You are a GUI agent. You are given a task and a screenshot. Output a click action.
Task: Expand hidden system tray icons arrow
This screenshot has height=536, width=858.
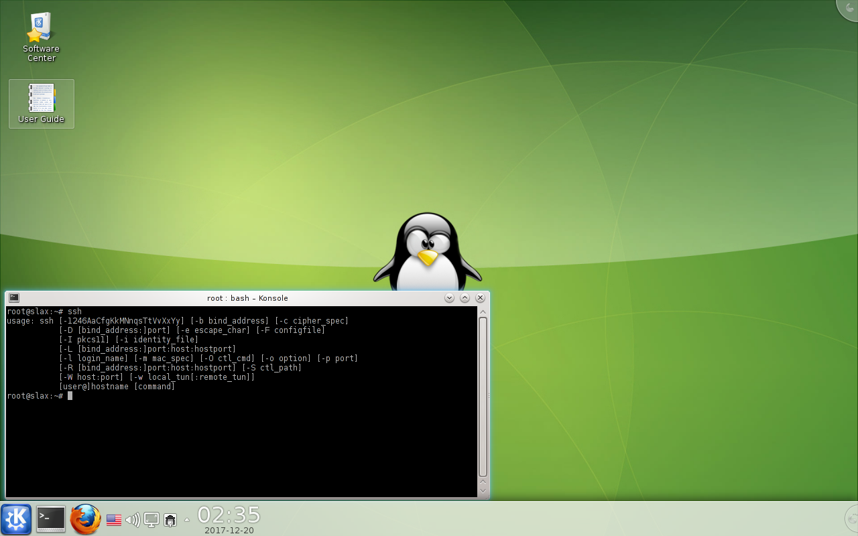[187, 520]
